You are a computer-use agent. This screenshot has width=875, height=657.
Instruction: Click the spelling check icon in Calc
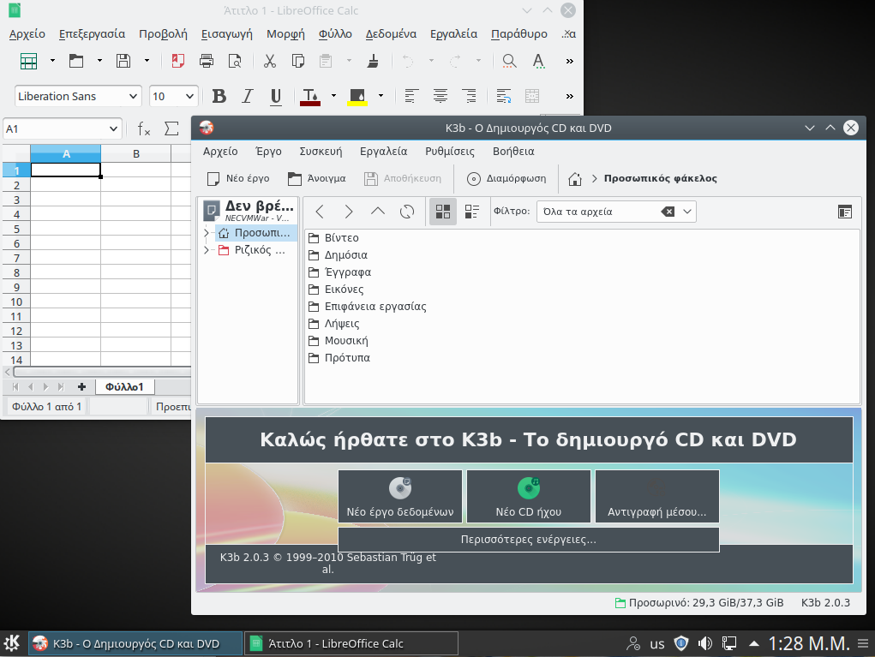[x=538, y=61]
